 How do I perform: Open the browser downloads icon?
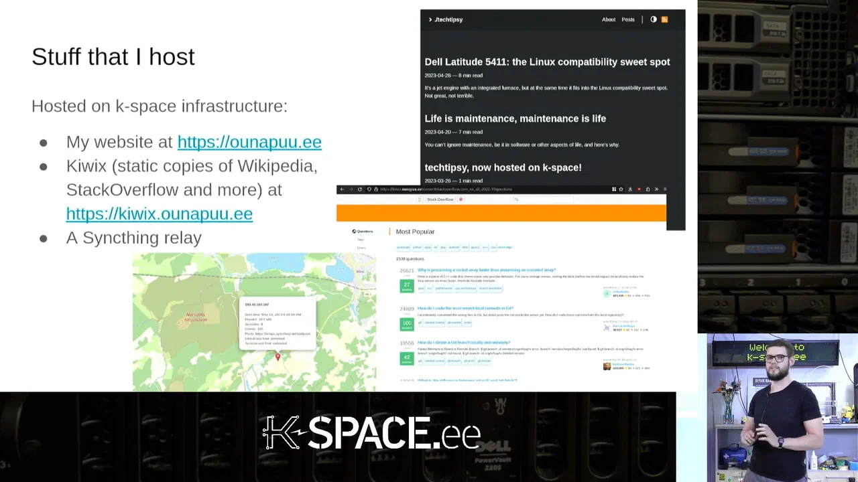pyautogui.click(x=630, y=189)
